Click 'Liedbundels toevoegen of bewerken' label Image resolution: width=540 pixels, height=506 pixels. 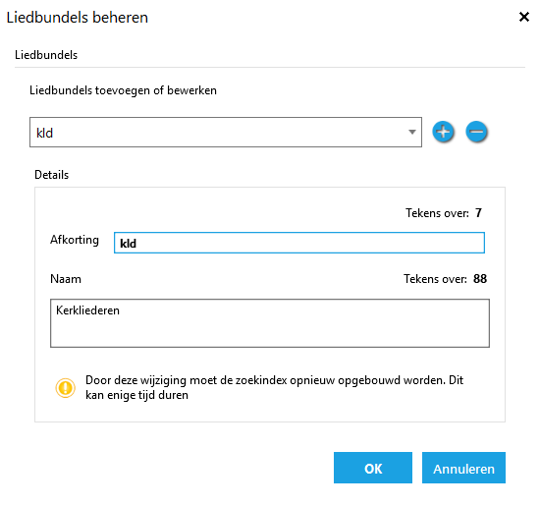tap(123, 90)
